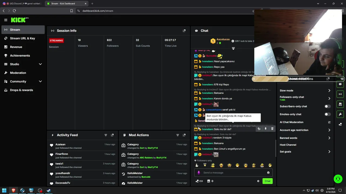Pop out the Activity Feed panel
Viewport: 346px width, 194px height.
click(112, 135)
